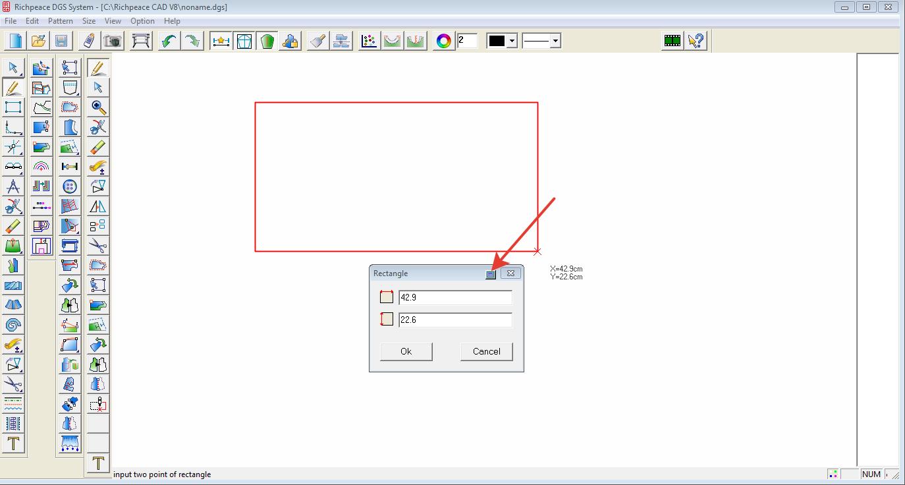Click status text 'input two point of rectangle'
Screen dimensions: 905x485
point(162,474)
